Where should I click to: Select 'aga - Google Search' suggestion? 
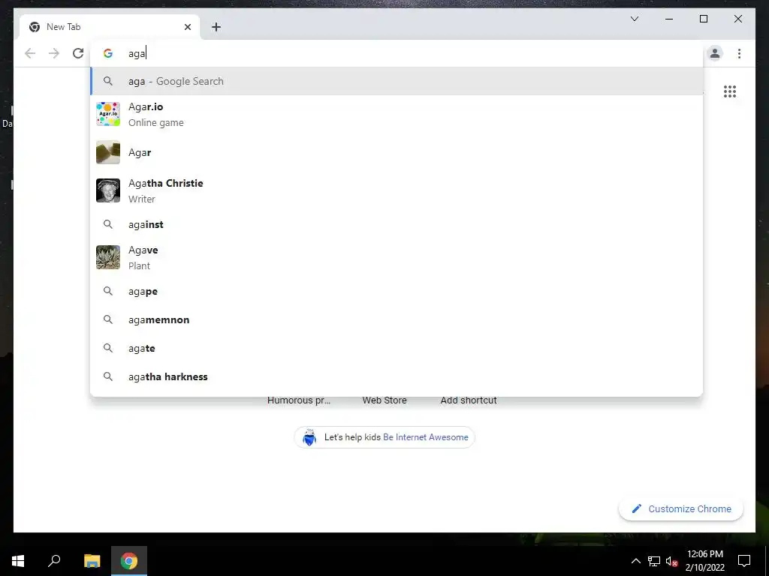pyautogui.click(x=397, y=81)
